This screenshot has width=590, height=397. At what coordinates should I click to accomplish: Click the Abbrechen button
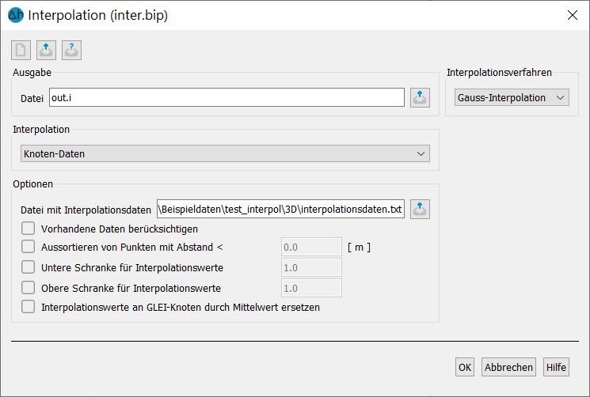pyautogui.click(x=508, y=367)
